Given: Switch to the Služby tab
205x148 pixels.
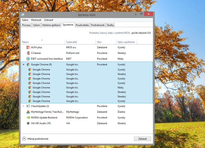Looking at the screenshot, I should click(x=110, y=25).
